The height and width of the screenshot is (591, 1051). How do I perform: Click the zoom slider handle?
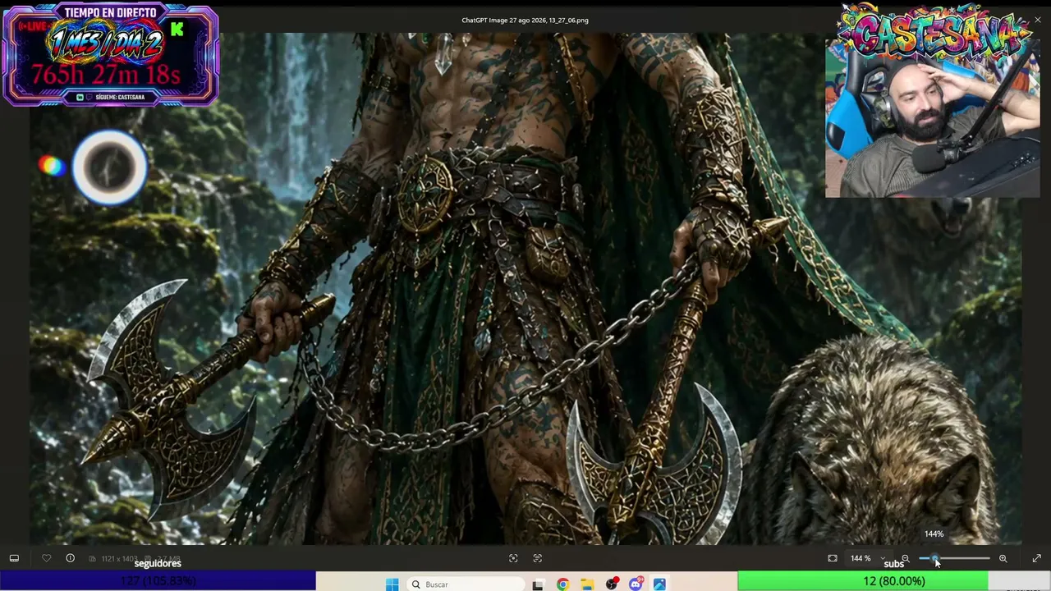[x=934, y=558]
